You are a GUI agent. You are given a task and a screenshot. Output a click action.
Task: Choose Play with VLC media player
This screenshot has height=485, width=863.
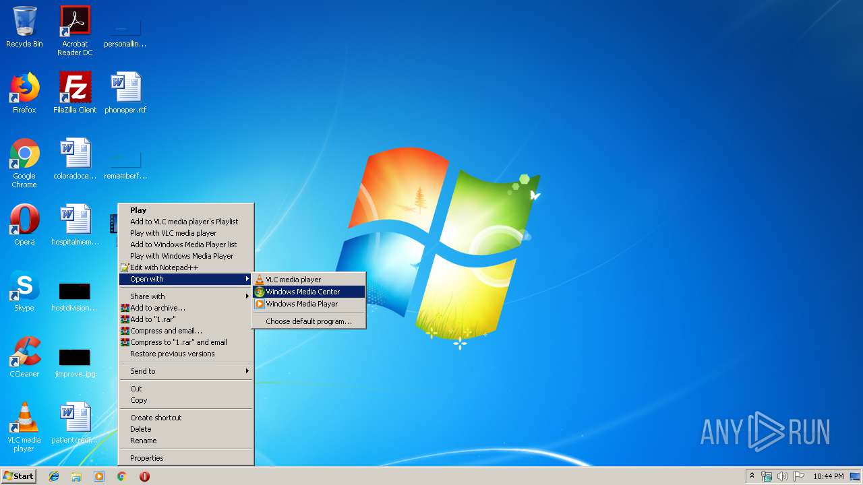pyautogui.click(x=186, y=233)
